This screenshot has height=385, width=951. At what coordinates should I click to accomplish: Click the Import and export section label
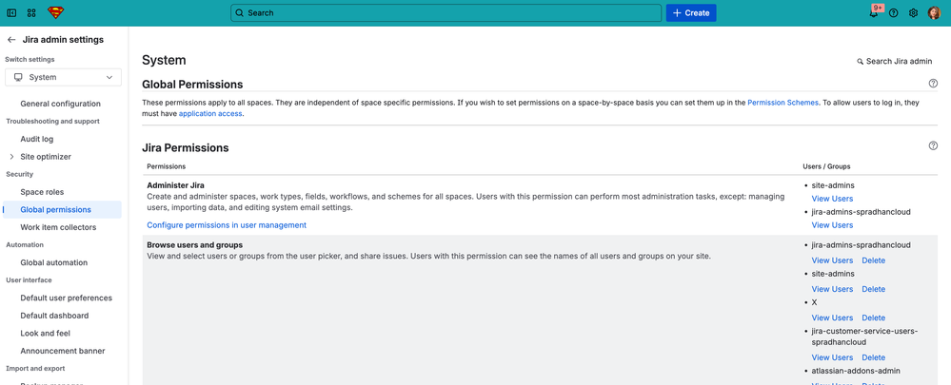tap(35, 368)
